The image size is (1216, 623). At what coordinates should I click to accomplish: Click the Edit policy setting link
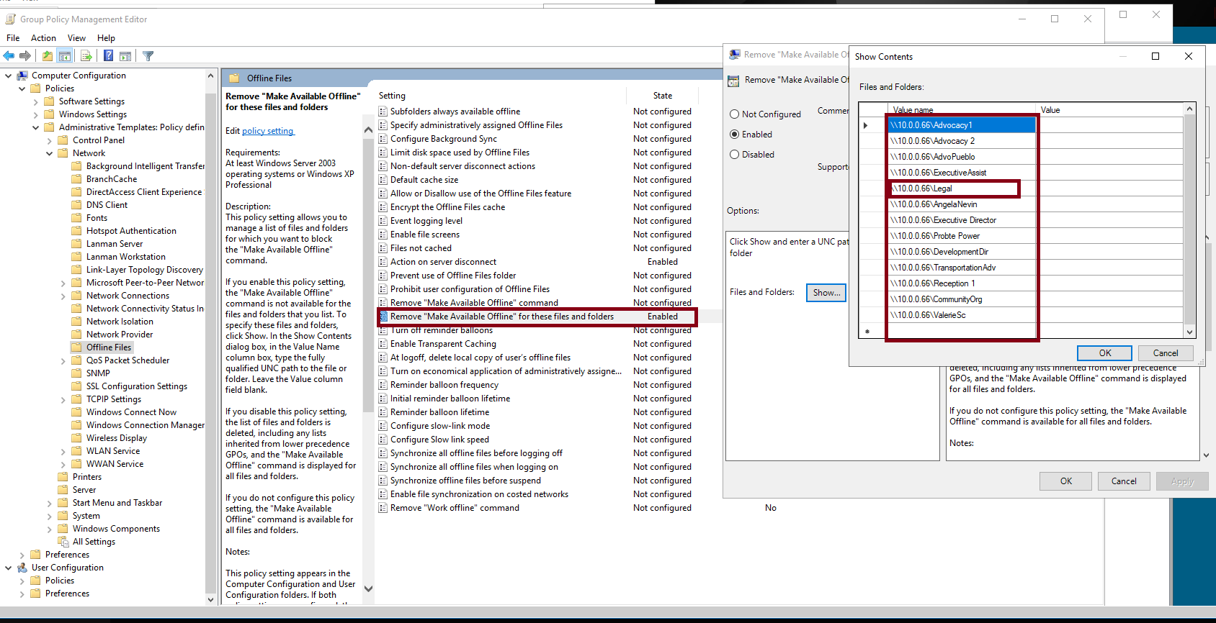click(268, 131)
